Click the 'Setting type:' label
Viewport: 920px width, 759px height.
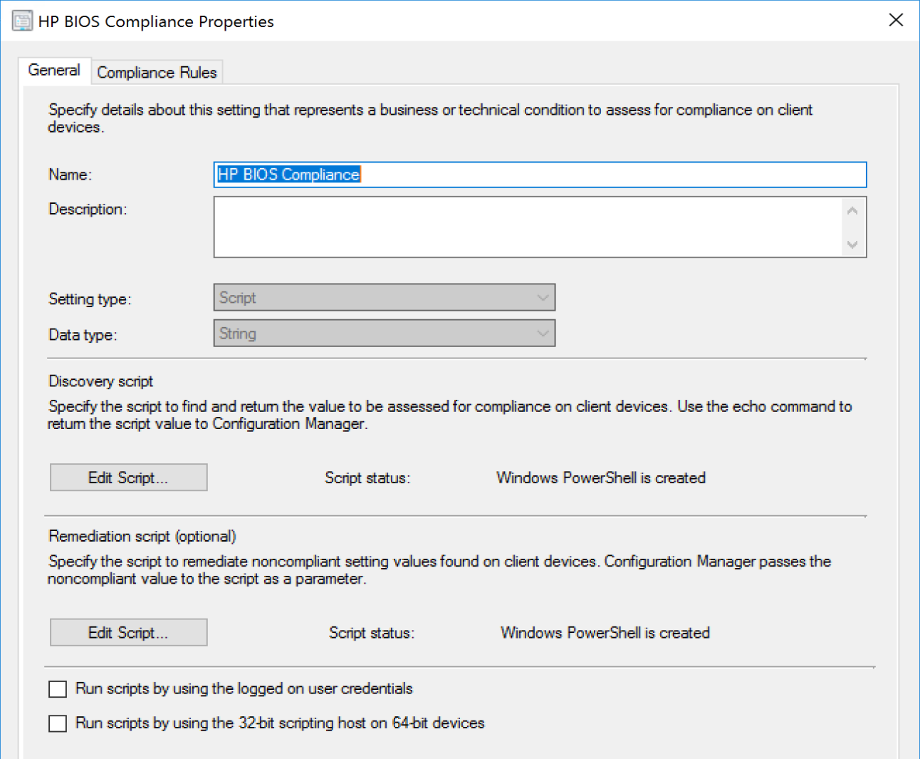pos(90,299)
